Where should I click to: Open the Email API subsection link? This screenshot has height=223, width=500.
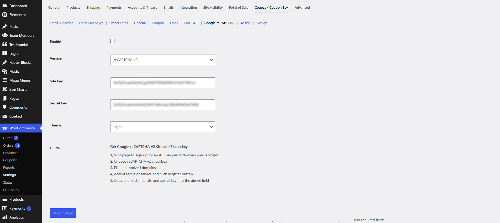pyautogui.click(x=191, y=23)
